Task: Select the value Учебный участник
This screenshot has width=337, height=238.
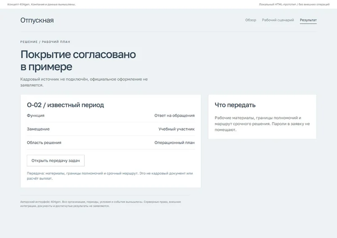Action: click(x=177, y=129)
